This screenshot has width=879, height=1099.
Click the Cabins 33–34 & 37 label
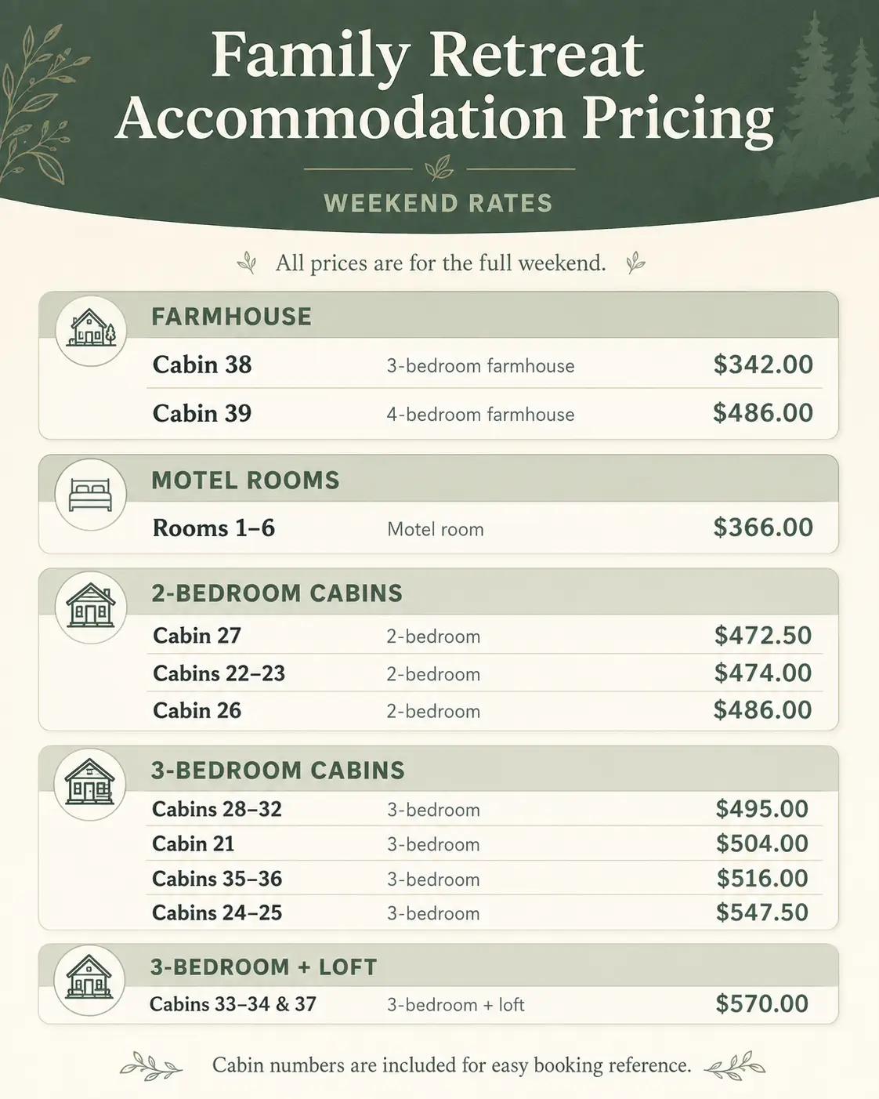(233, 1004)
